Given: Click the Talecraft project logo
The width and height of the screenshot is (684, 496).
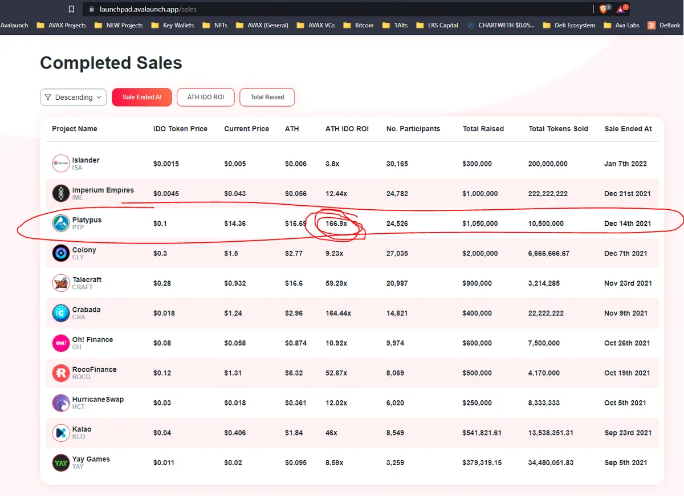Looking at the screenshot, I should point(60,283).
